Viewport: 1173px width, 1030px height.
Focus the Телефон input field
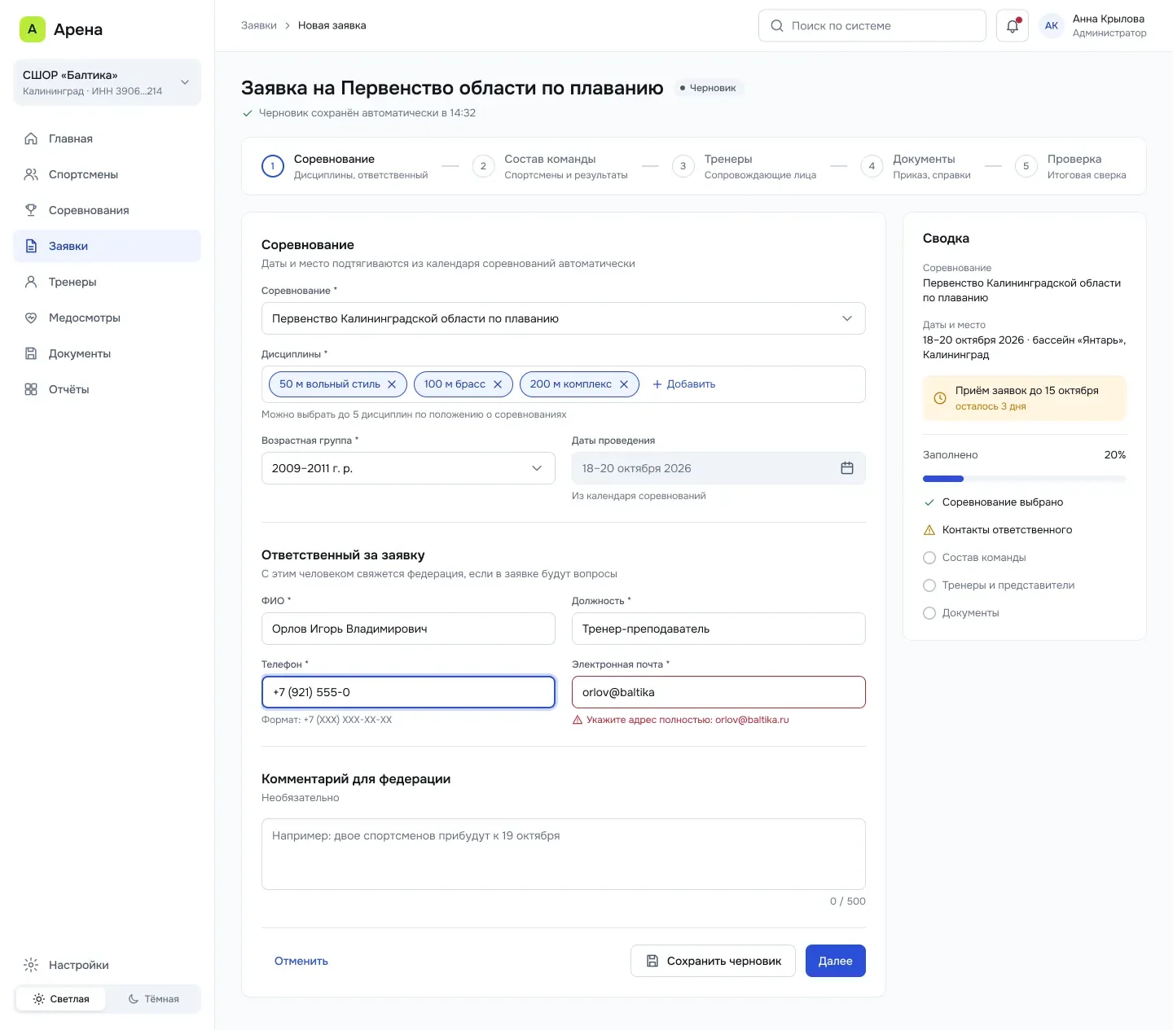click(408, 692)
